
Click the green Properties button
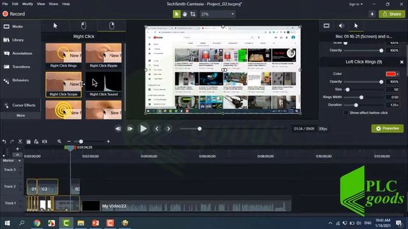(x=388, y=128)
